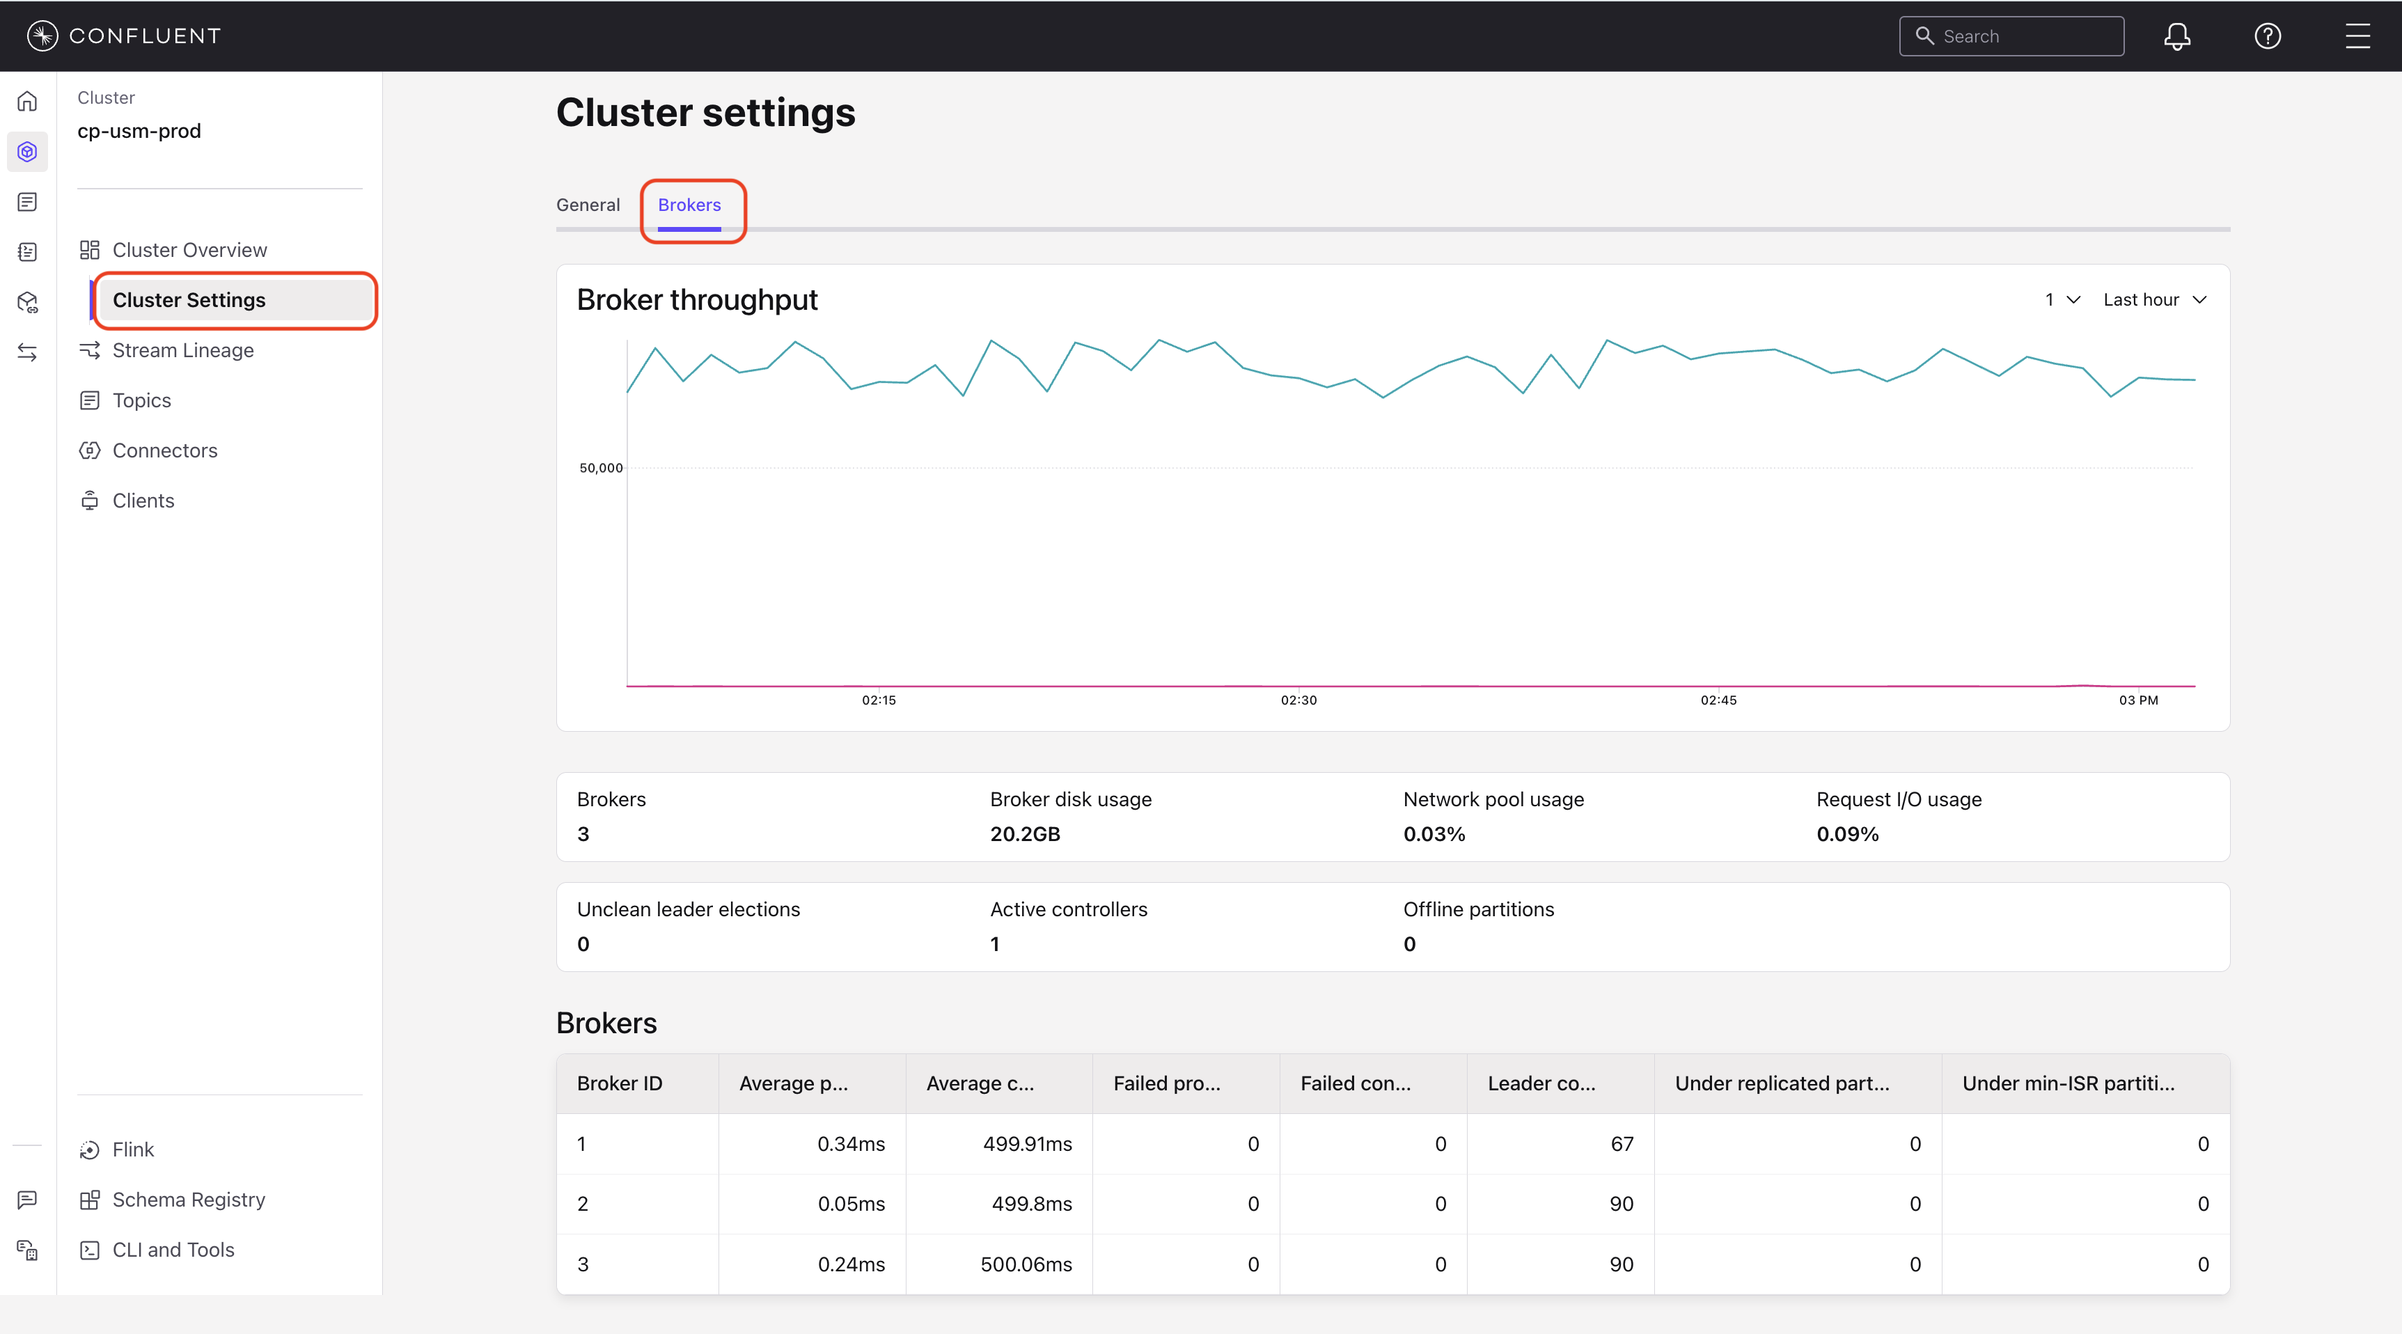Click the Schema Registry icon
2402x1334 pixels.
(x=90, y=1200)
